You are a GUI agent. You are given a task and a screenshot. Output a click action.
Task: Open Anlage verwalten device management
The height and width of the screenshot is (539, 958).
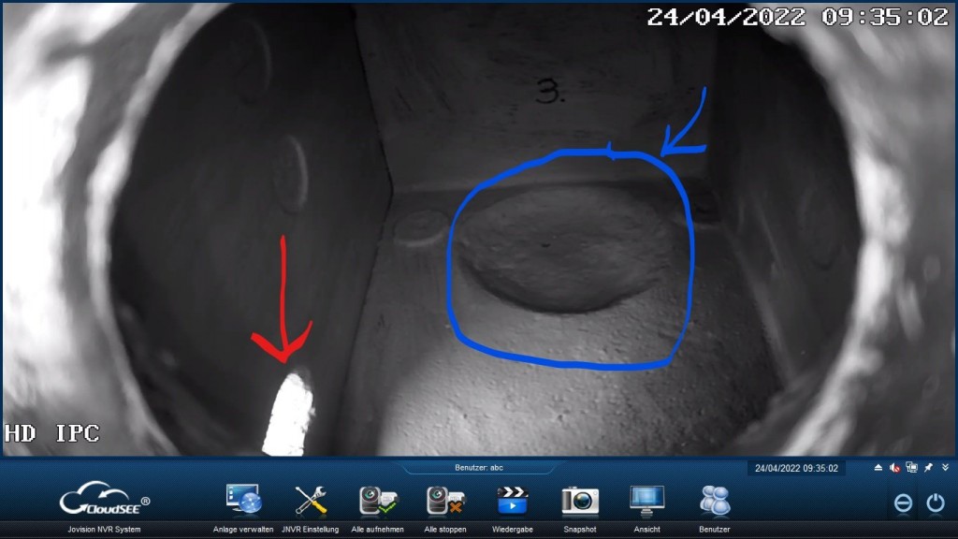[242, 501]
